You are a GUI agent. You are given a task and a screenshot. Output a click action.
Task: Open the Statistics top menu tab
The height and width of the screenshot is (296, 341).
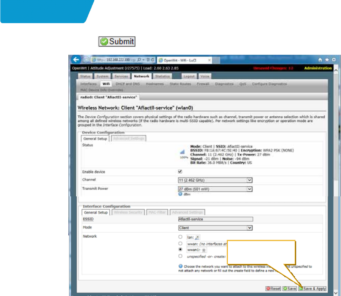click(x=162, y=76)
